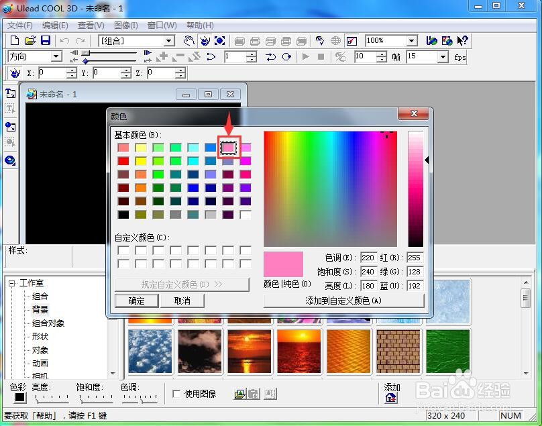Click the loop mode icon

[286, 56]
